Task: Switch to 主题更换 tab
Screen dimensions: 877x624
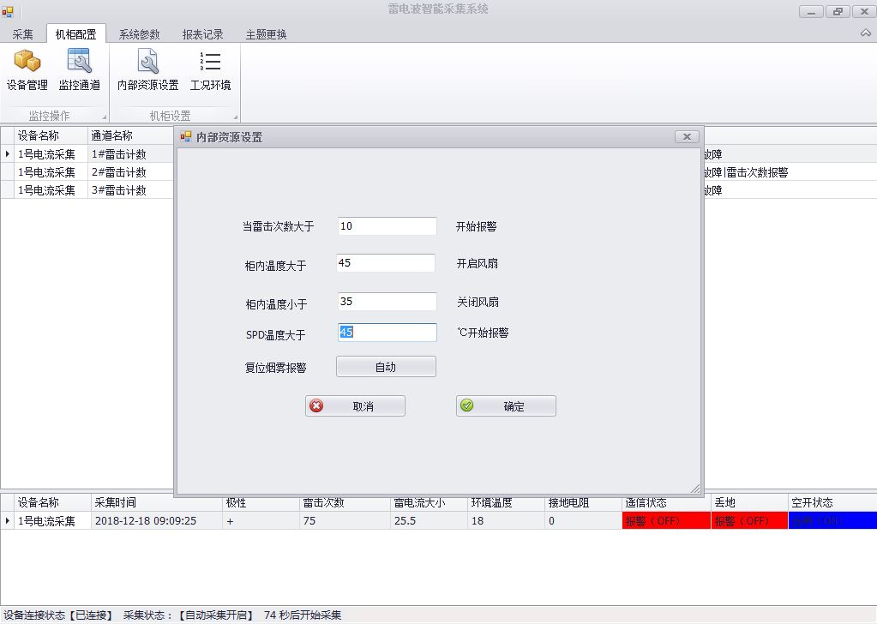Action: [x=267, y=34]
